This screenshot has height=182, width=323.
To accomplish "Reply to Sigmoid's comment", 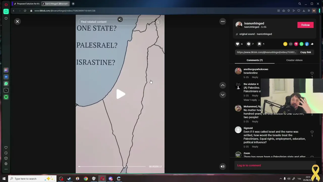I will [255, 147].
